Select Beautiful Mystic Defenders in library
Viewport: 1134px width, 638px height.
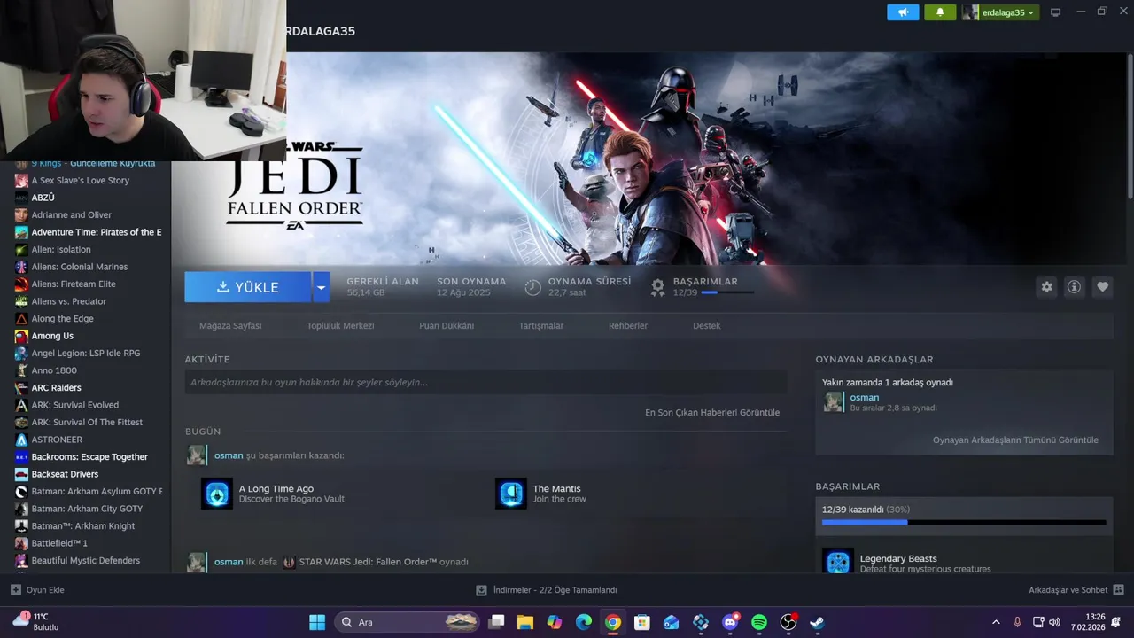85,561
